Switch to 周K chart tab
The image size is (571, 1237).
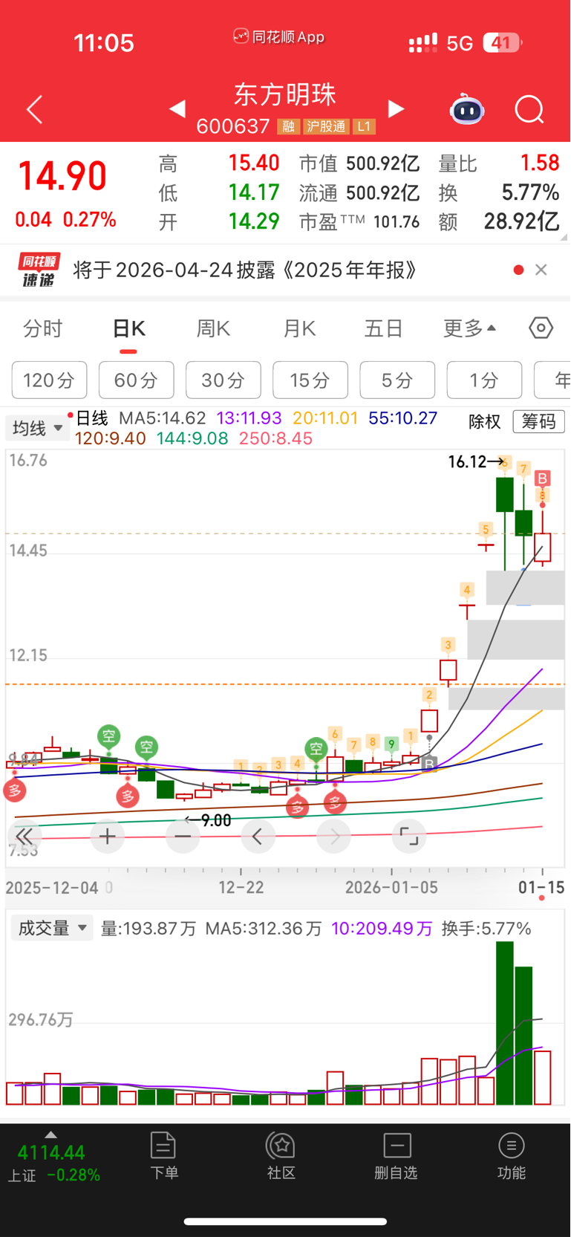pyautogui.click(x=213, y=328)
